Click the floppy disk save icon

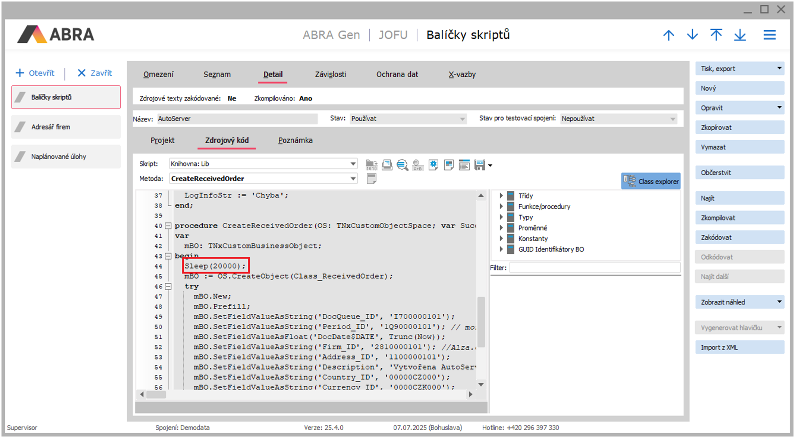[480, 165]
